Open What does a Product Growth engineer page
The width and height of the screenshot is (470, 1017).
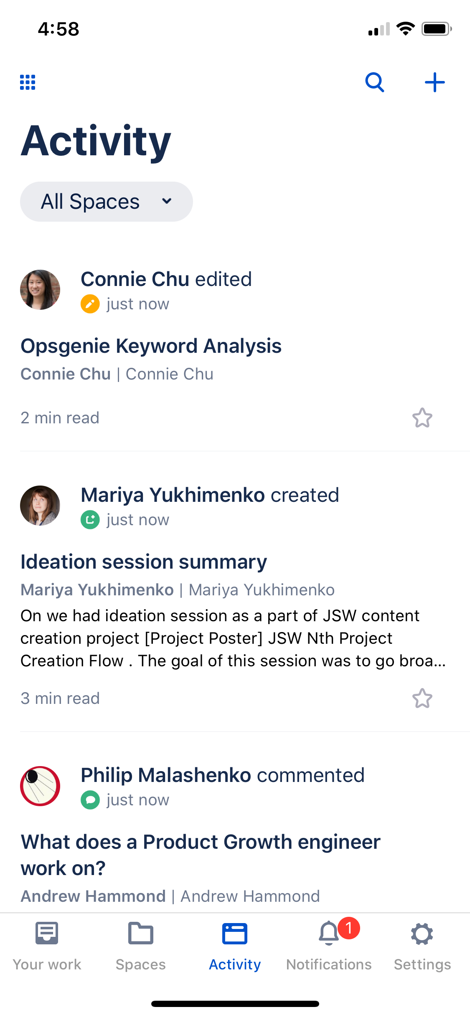pyautogui.click(x=201, y=855)
